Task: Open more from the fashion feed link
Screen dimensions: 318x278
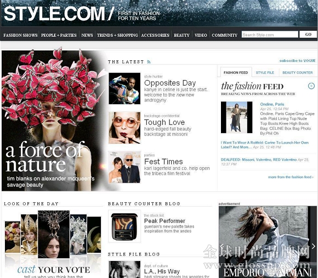Action: pyautogui.click(x=291, y=177)
